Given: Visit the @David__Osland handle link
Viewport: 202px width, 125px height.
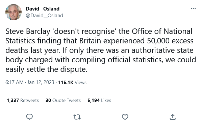Looking at the screenshot, I should [x=44, y=16].
